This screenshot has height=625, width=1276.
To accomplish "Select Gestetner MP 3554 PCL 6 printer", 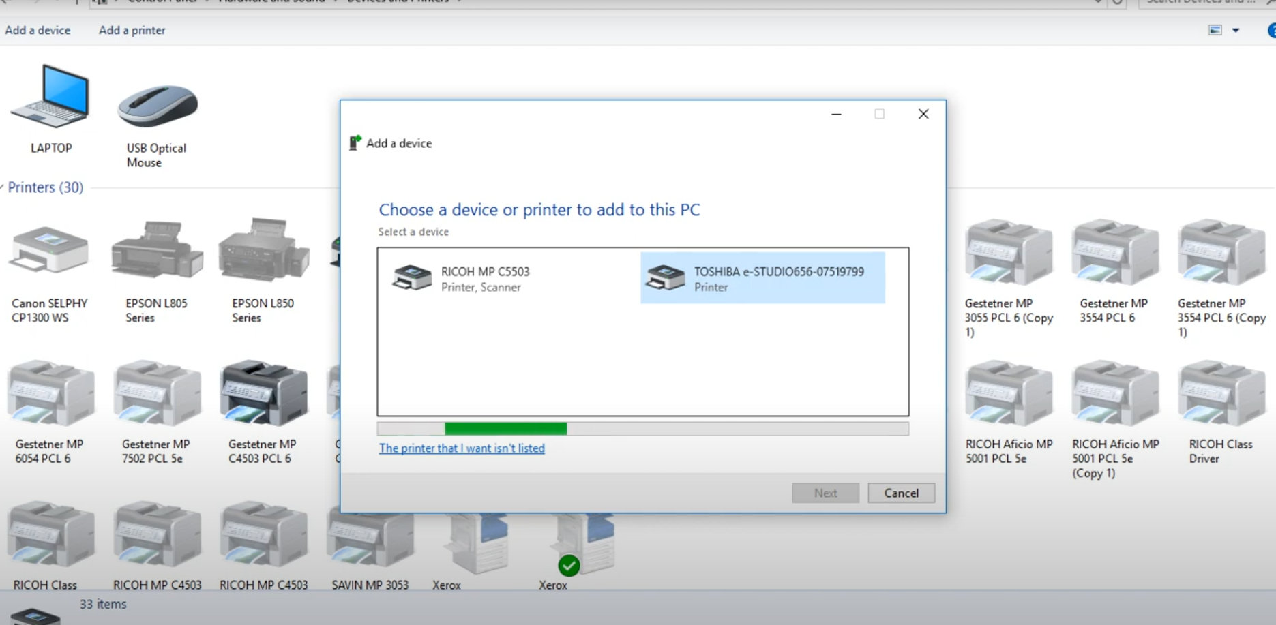I will pos(1114,254).
